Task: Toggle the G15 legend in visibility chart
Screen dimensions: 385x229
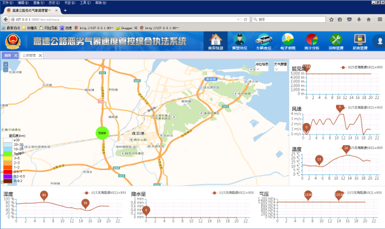Action: [361, 67]
